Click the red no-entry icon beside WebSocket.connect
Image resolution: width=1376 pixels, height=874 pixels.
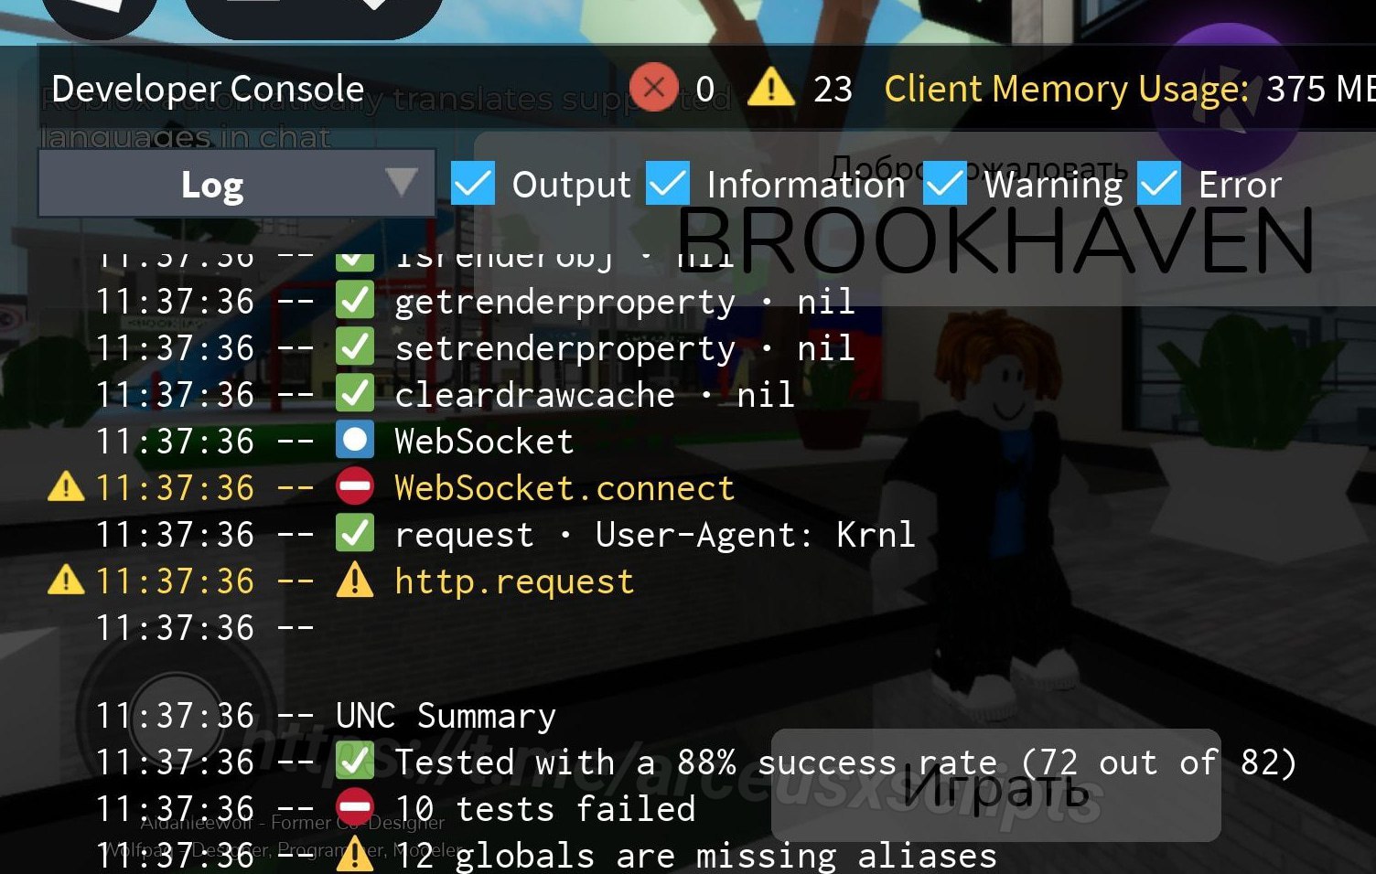tap(355, 487)
